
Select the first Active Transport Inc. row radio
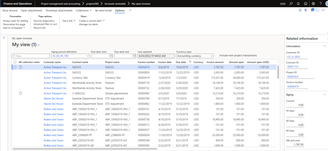[15, 67]
